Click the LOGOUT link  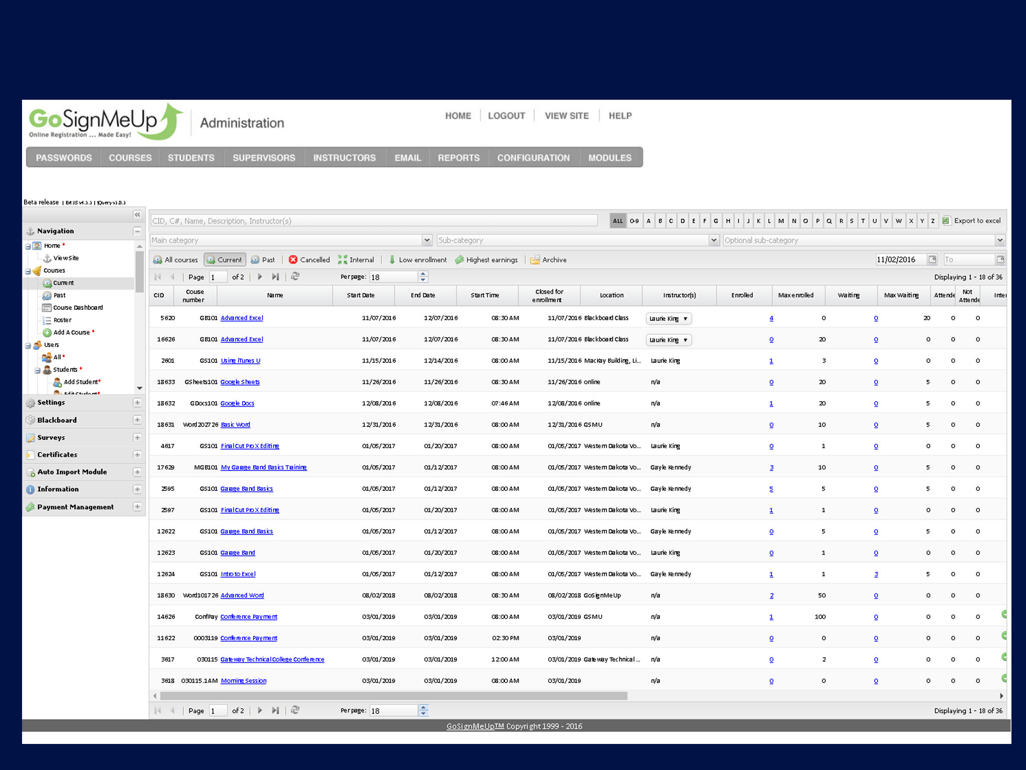click(506, 116)
